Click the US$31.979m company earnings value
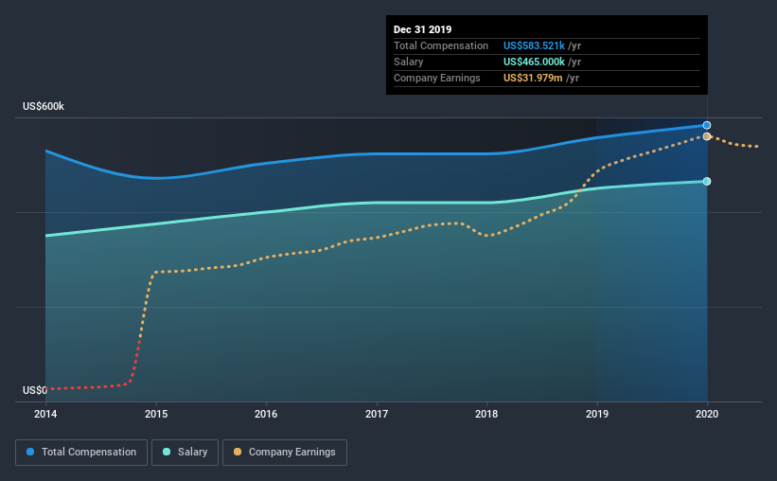Viewport: 777px width, 481px height. tap(533, 78)
